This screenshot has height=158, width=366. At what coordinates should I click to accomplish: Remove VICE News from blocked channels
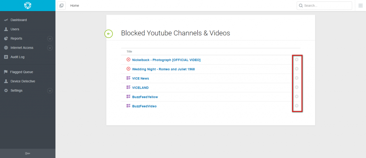click(297, 78)
